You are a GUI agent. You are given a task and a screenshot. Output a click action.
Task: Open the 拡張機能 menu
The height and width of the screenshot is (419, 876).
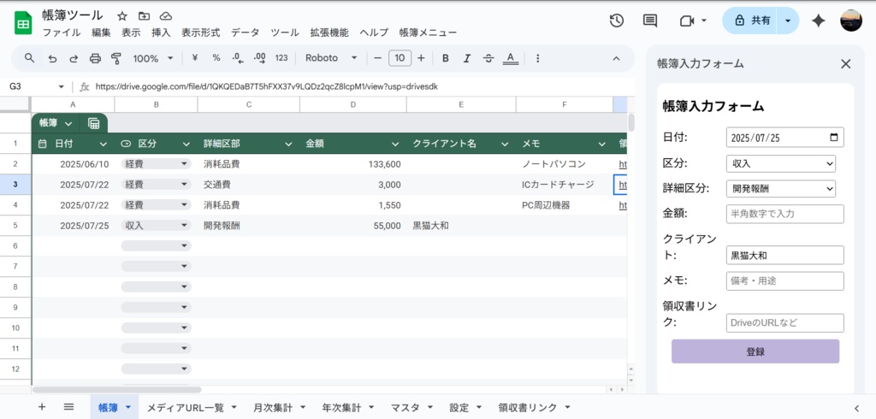pyautogui.click(x=329, y=32)
